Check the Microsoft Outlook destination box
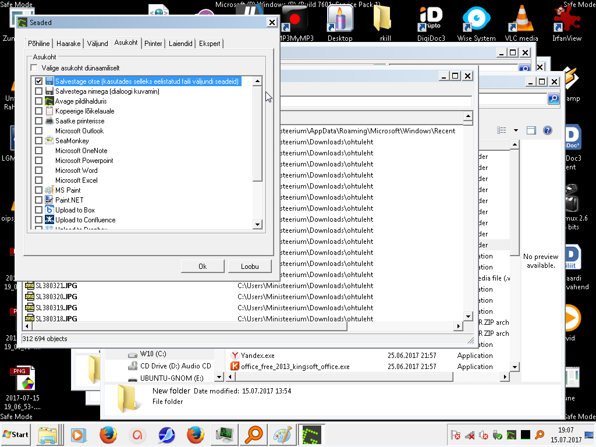The image size is (596, 447). point(38,131)
